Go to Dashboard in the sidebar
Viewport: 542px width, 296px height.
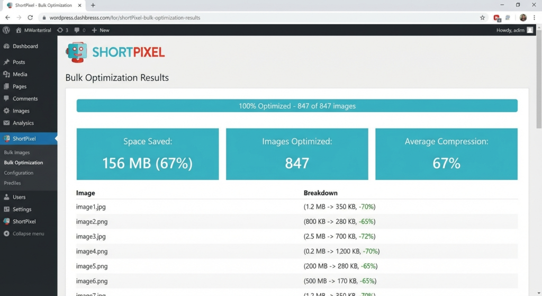pyautogui.click(x=25, y=46)
